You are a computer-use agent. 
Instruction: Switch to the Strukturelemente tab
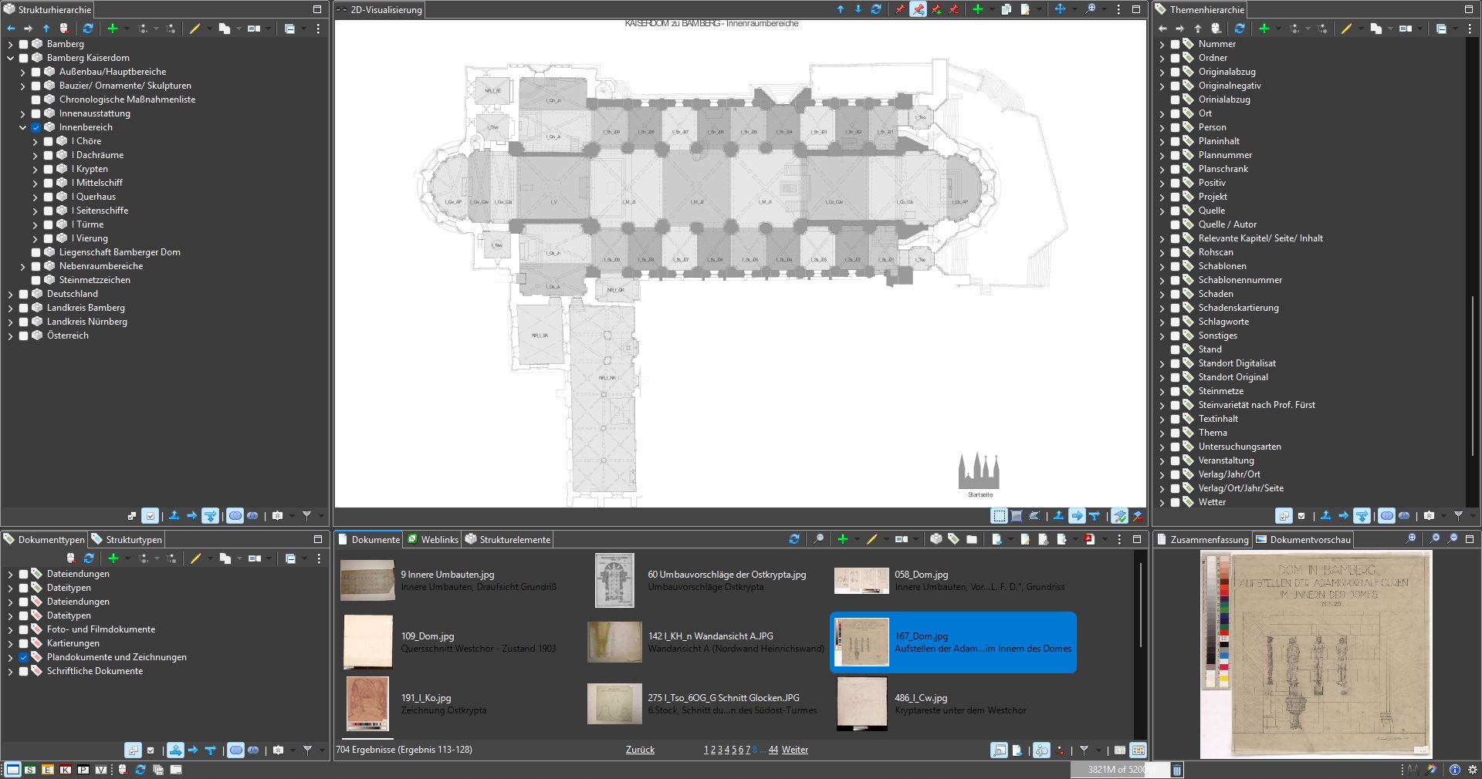[509, 539]
